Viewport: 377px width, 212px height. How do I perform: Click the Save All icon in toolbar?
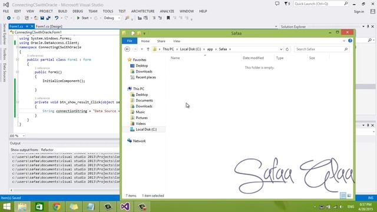48,18
